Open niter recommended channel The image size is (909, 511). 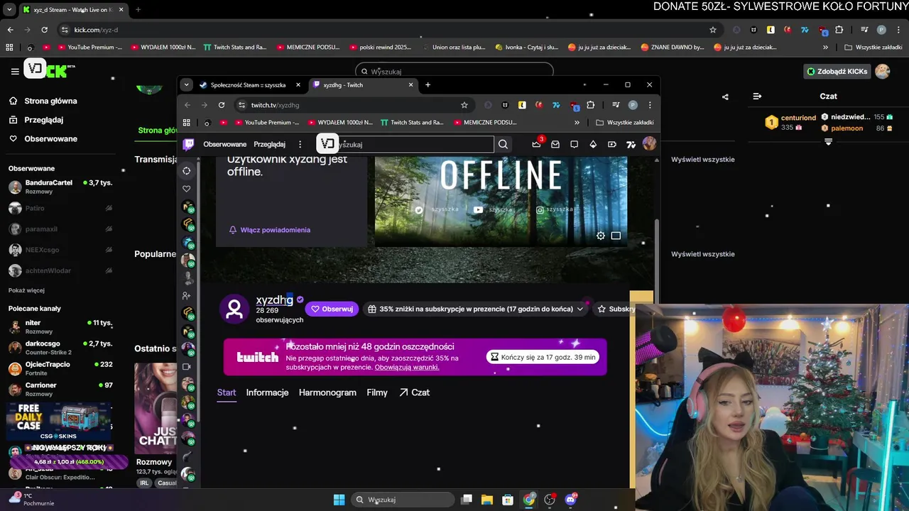(x=60, y=326)
